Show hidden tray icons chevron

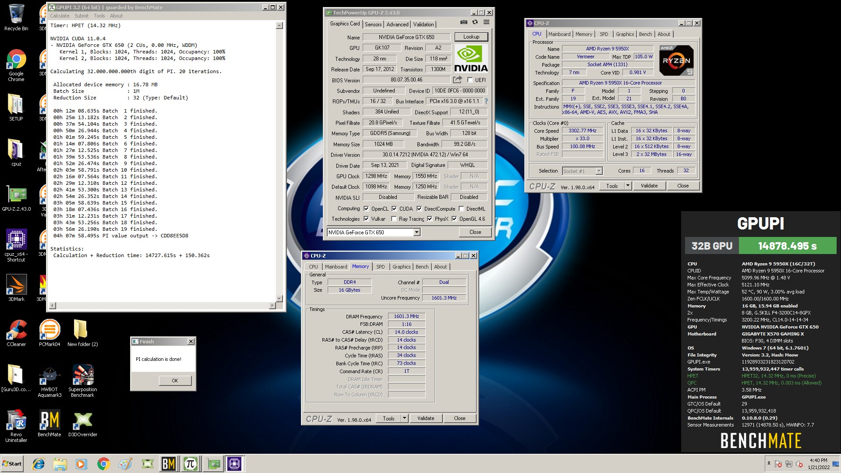(768, 463)
